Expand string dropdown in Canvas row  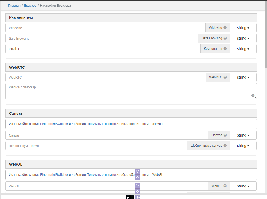click(243, 135)
